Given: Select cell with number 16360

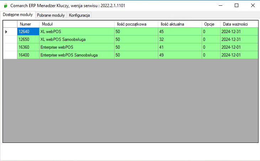Looking at the screenshot, I should coord(28,47).
